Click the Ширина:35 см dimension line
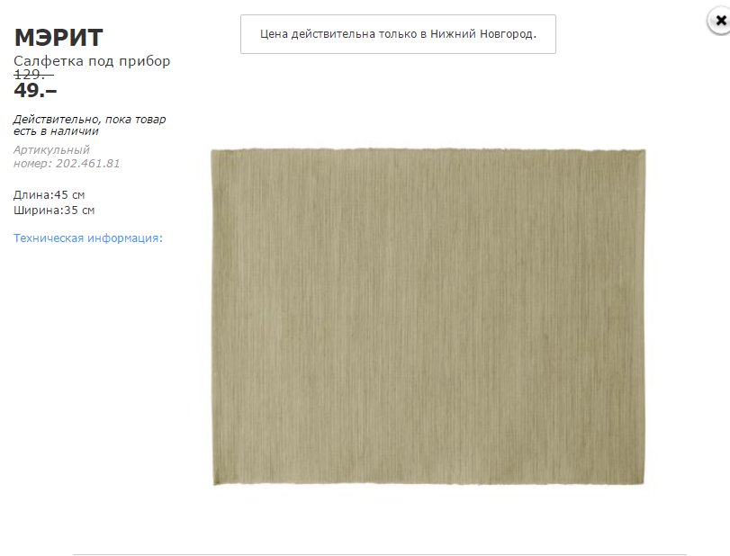 (x=54, y=211)
